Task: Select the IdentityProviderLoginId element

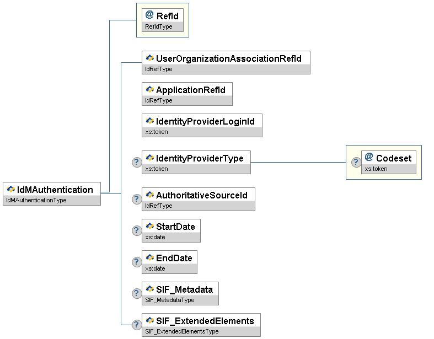Action: 205,121
